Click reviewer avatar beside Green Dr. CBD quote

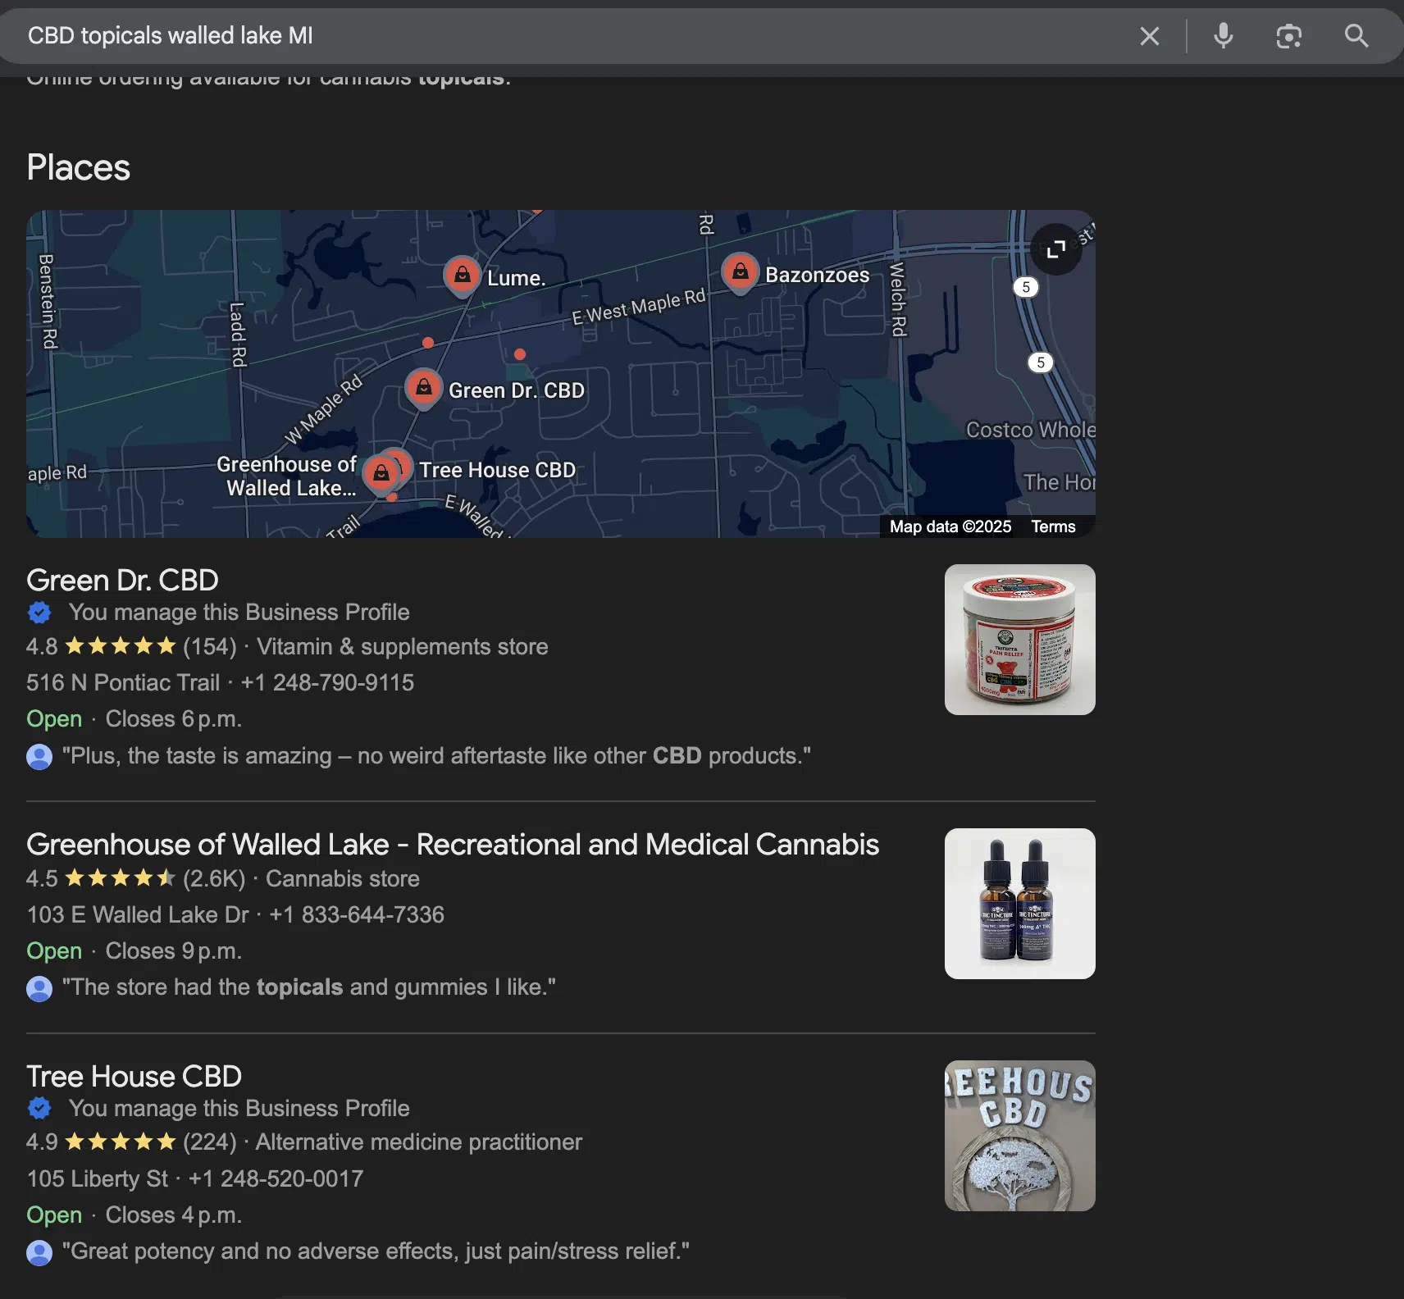click(x=39, y=756)
